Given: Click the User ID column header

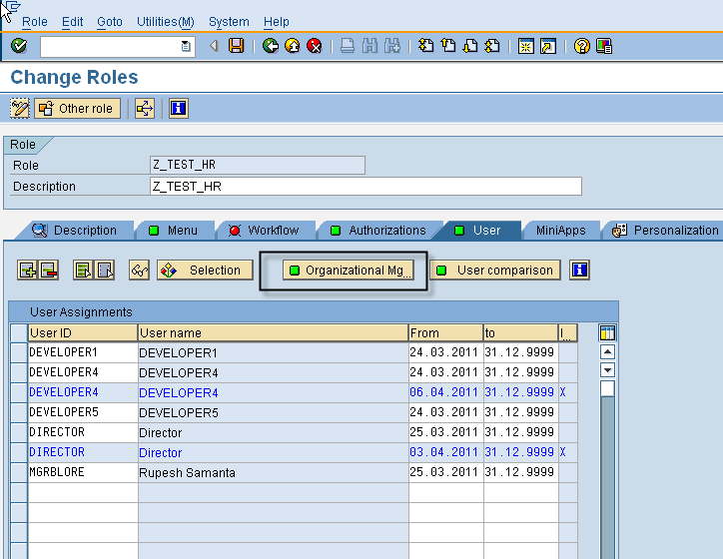Looking at the screenshot, I should pos(83,332).
